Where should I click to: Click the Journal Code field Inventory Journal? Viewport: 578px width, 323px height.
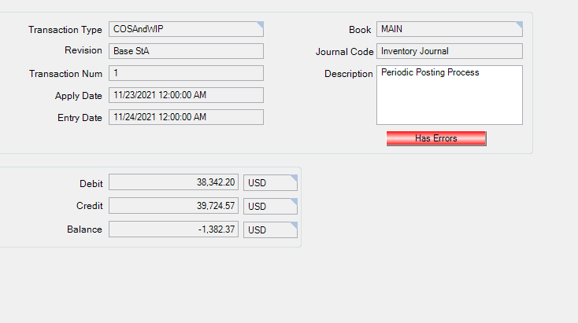pyautogui.click(x=450, y=51)
